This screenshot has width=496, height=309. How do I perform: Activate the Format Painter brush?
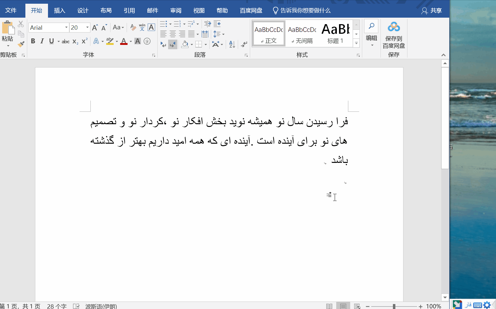tap(21, 44)
